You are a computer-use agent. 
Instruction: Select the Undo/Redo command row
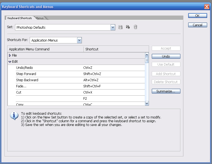pyautogui.click(x=80, y=68)
